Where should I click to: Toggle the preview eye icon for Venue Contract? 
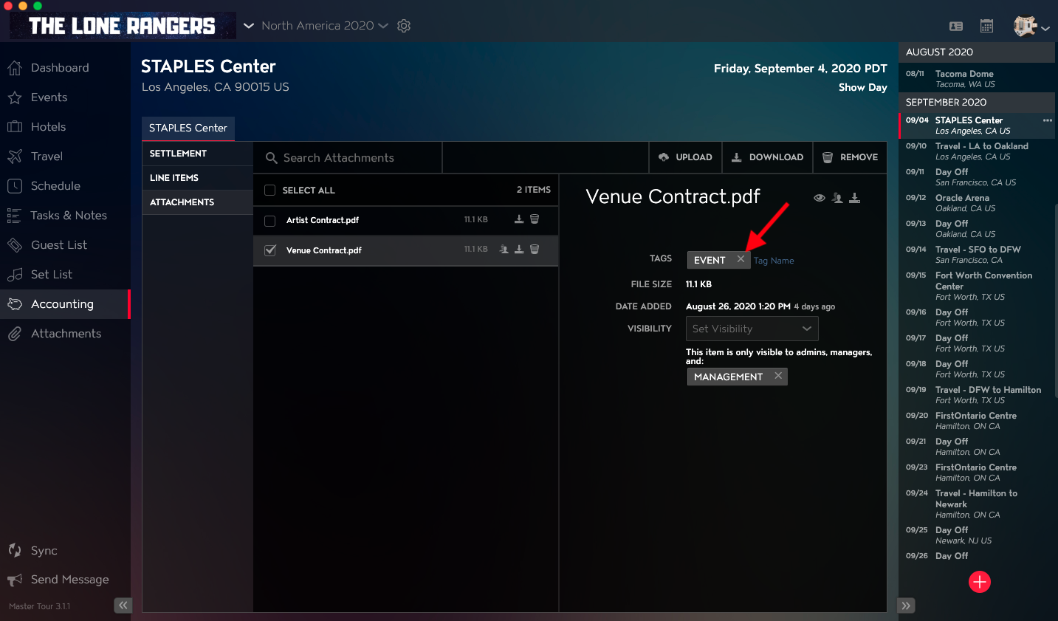[x=820, y=198]
